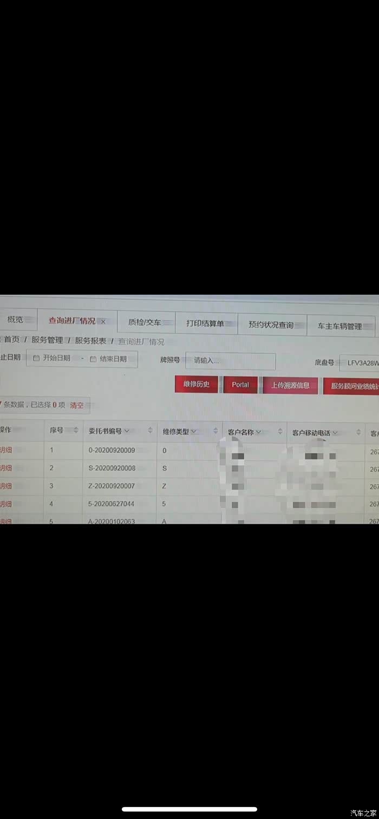This screenshot has height=819, width=379.
Task: Click the 上传溯源信息 button
Action: pyautogui.click(x=290, y=385)
